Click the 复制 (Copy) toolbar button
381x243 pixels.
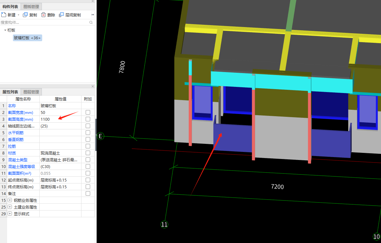[30, 15]
